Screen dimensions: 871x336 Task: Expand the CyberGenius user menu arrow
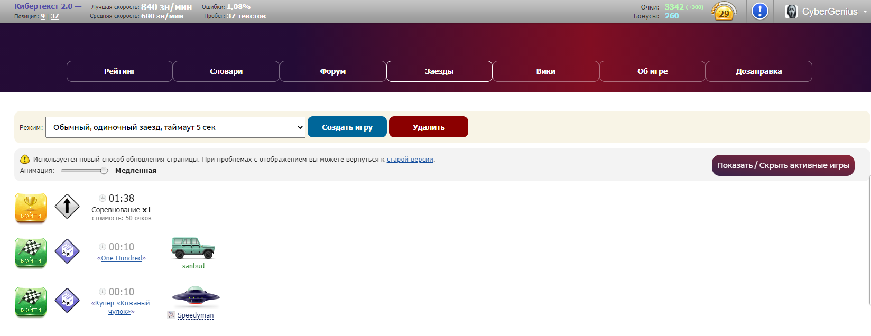pyautogui.click(x=865, y=12)
